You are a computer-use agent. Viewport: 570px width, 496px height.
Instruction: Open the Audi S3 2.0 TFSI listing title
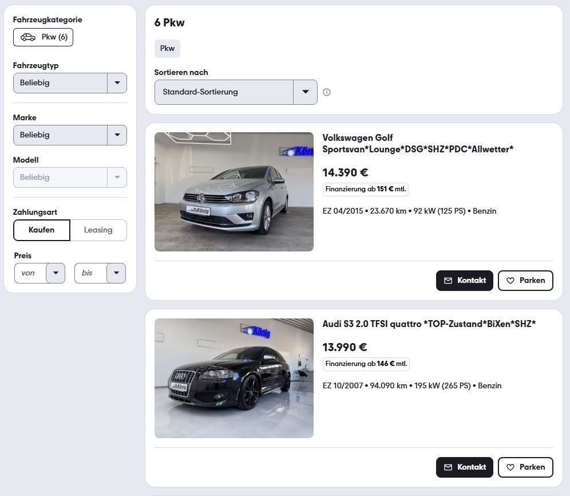pos(429,324)
